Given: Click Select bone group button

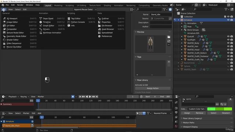Looking at the screenshot, I should pos(213,113).
